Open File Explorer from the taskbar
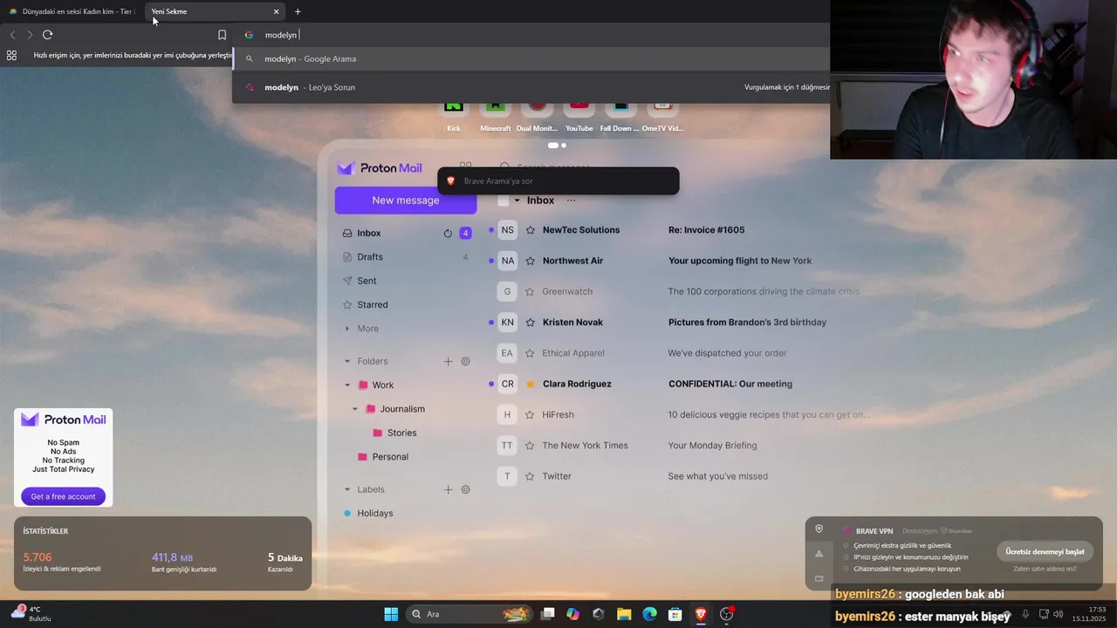The width and height of the screenshot is (1117, 628). click(624, 614)
